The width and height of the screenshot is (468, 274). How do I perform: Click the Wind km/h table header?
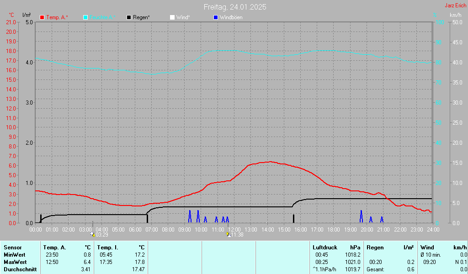[443, 248]
